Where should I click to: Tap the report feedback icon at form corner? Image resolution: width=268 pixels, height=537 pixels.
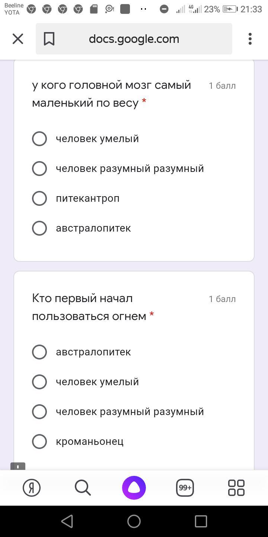(17, 466)
